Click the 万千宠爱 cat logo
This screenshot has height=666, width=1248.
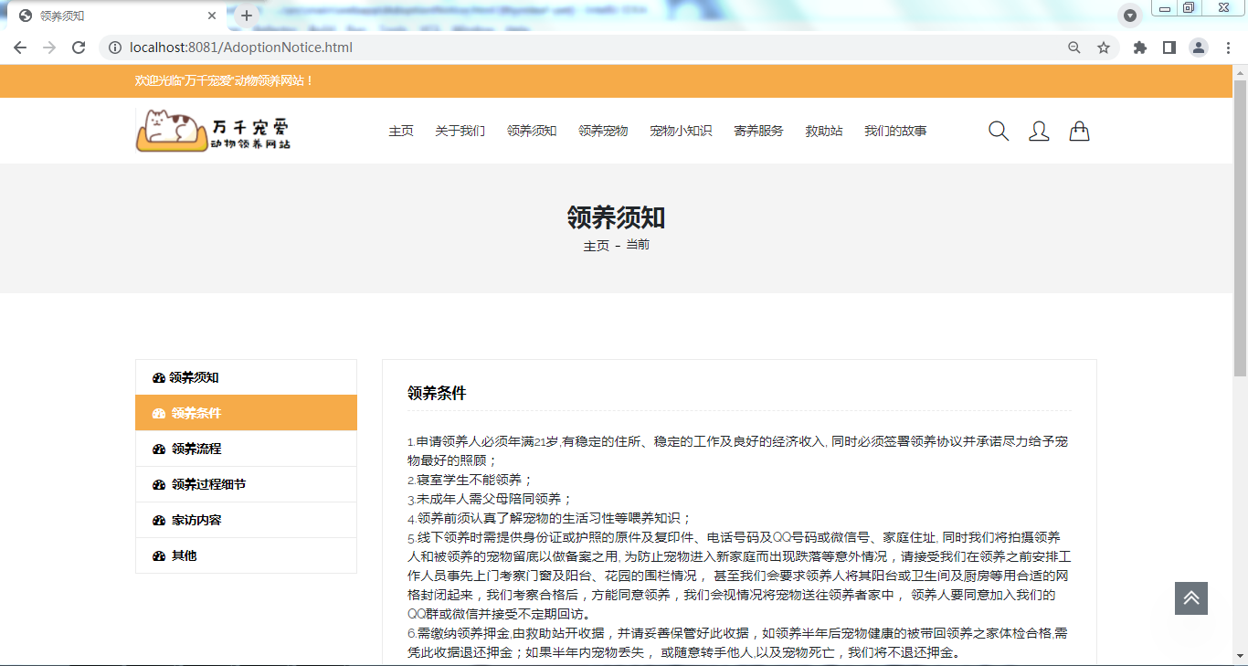coord(214,130)
